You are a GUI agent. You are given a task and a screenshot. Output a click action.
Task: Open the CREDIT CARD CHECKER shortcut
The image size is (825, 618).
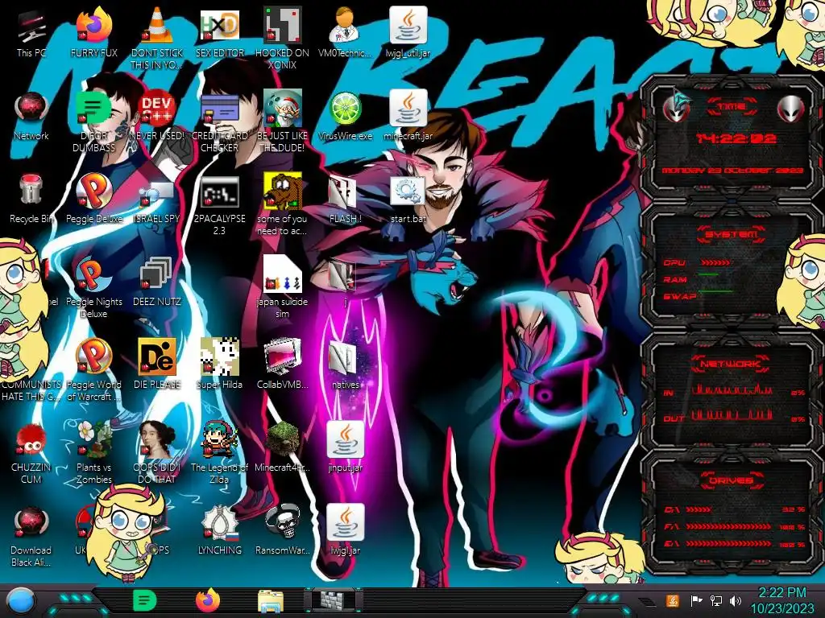coord(220,121)
